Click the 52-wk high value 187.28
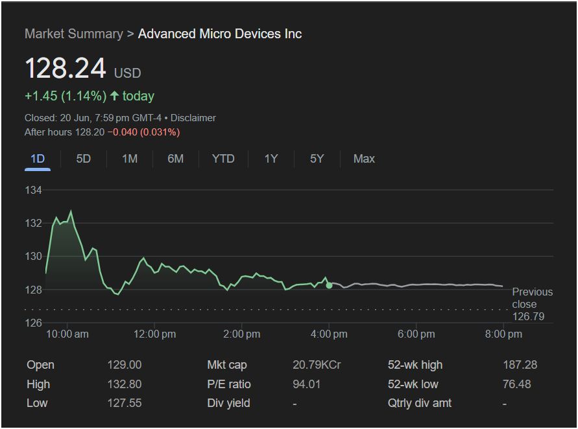Viewport: 578px width, 429px height. [x=520, y=365]
